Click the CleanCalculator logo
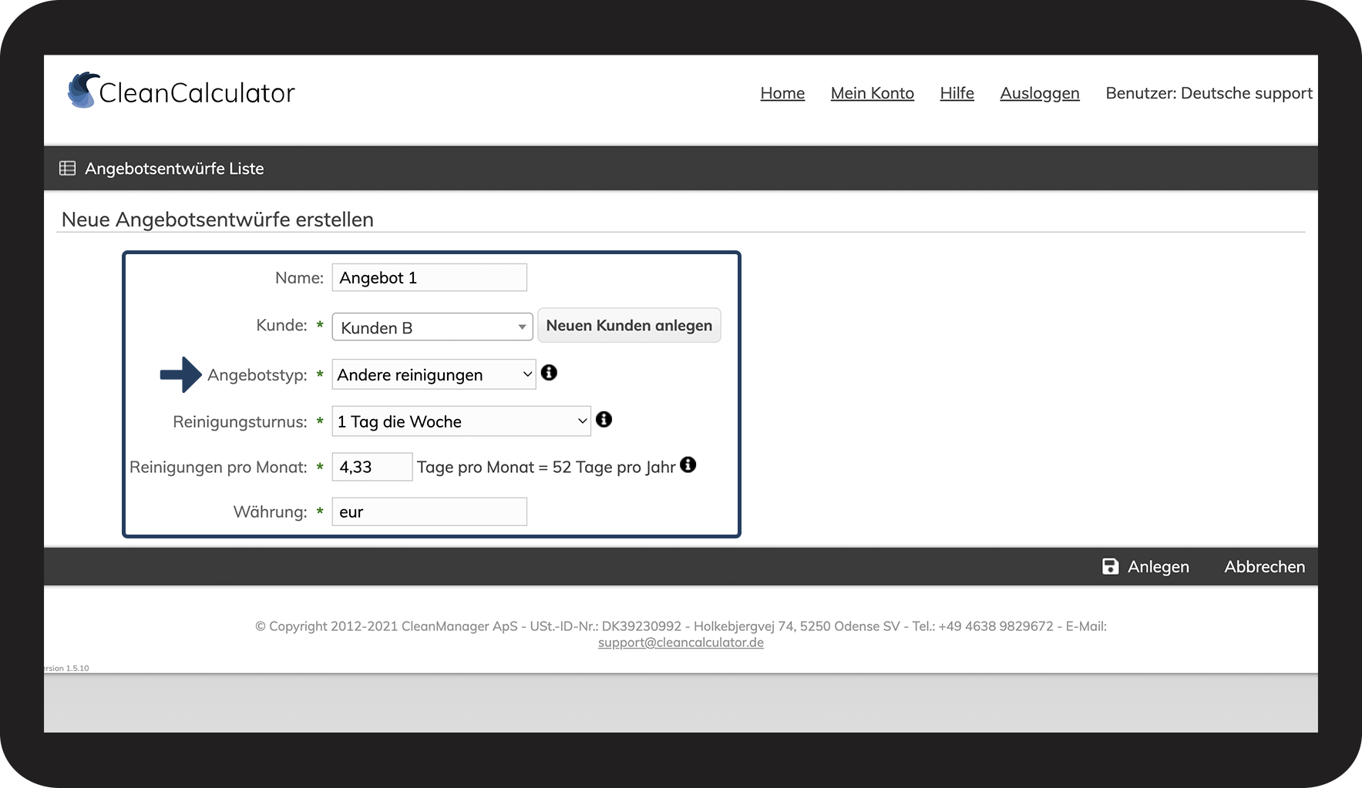The height and width of the screenshot is (788, 1362). 181,91
